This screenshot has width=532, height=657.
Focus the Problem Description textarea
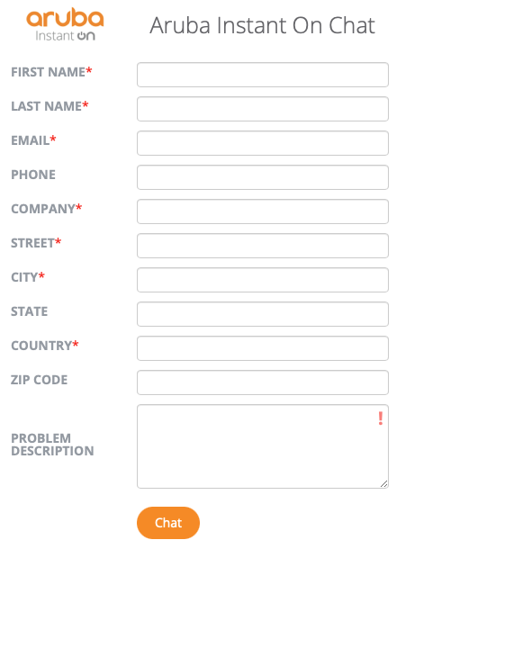point(263,446)
